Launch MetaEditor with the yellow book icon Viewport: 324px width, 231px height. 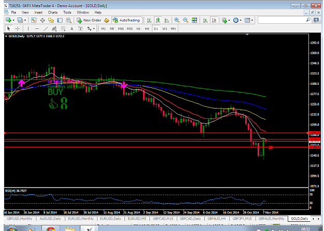(106, 20)
